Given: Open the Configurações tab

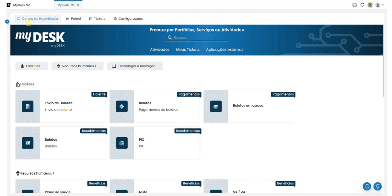Looking at the screenshot, I should coord(128,19).
